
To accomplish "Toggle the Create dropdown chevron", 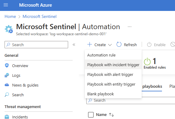I will tap(110, 45).
